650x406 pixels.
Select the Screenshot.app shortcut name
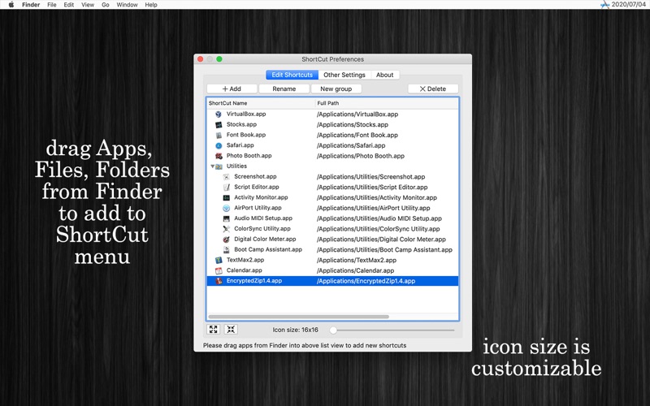pos(255,176)
